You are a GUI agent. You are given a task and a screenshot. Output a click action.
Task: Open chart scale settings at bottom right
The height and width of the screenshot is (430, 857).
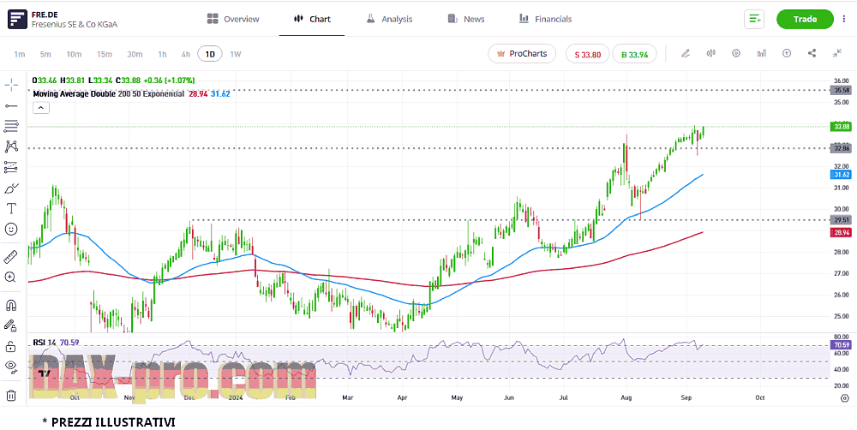coord(845,397)
